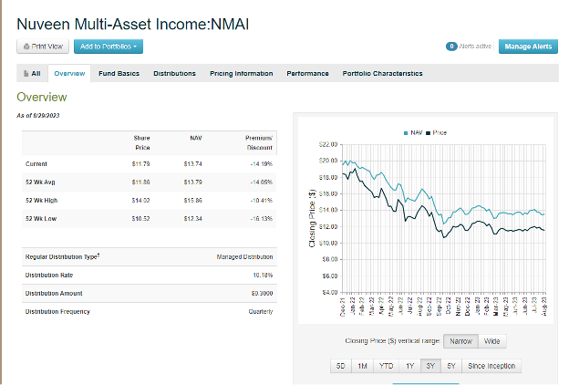Select the 5D chart time range
The height and width of the screenshot is (385, 569).
341,366
